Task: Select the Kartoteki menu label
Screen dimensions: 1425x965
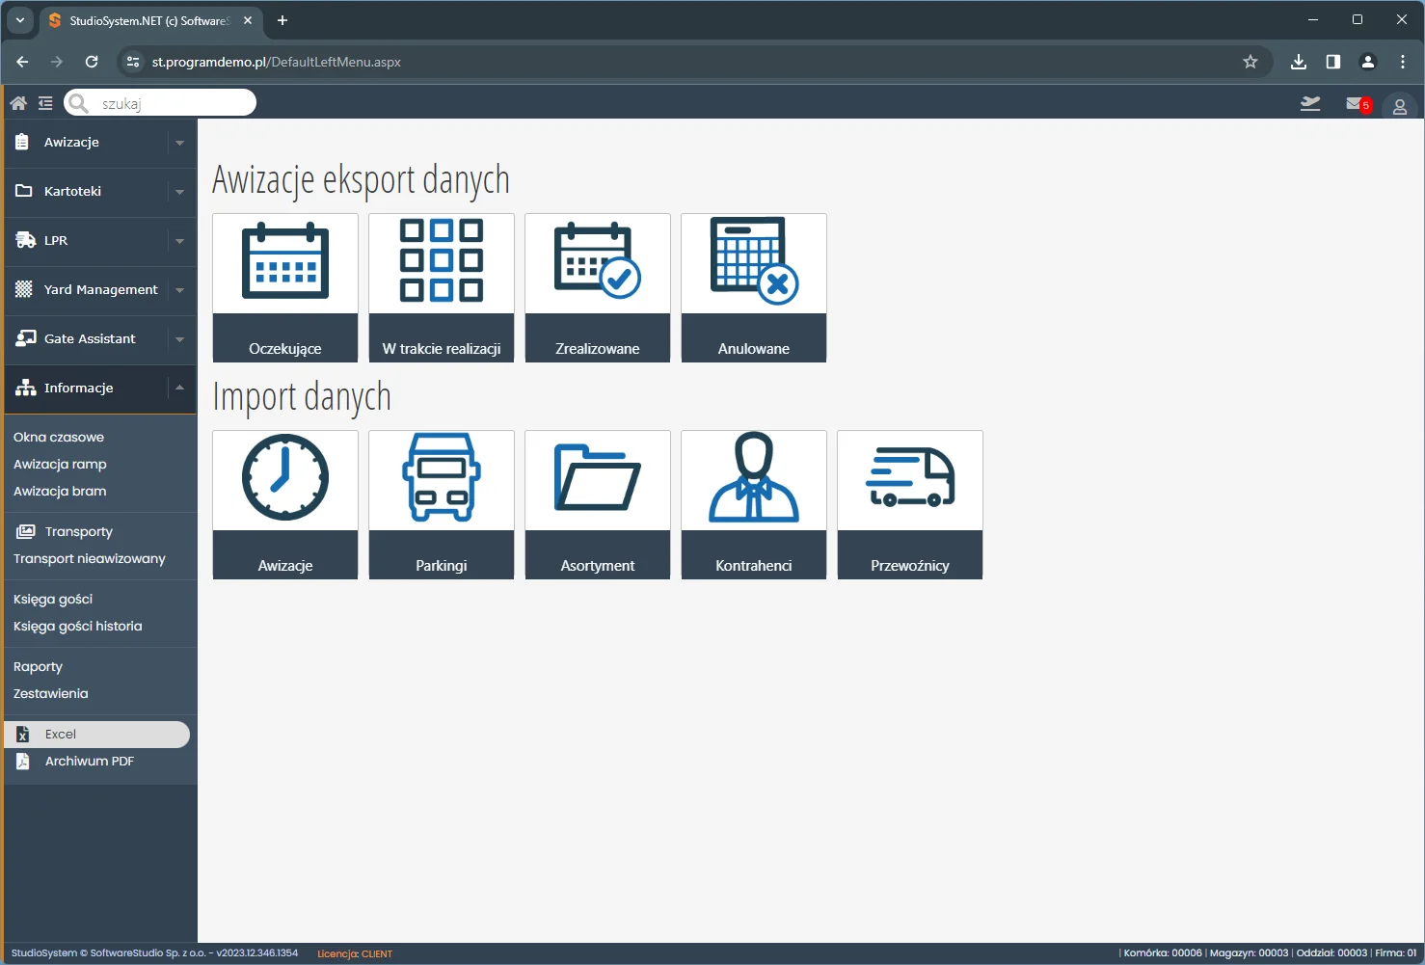Action: coord(72,191)
